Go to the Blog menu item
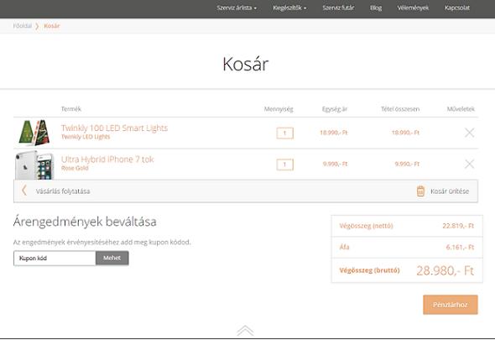 (376, 8)
